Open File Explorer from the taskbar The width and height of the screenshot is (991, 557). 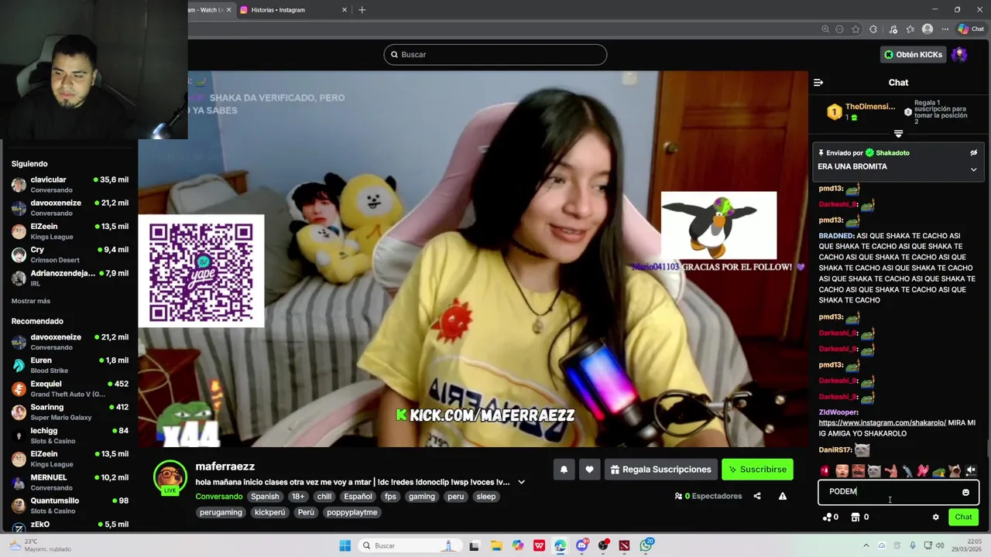(496, 545)
